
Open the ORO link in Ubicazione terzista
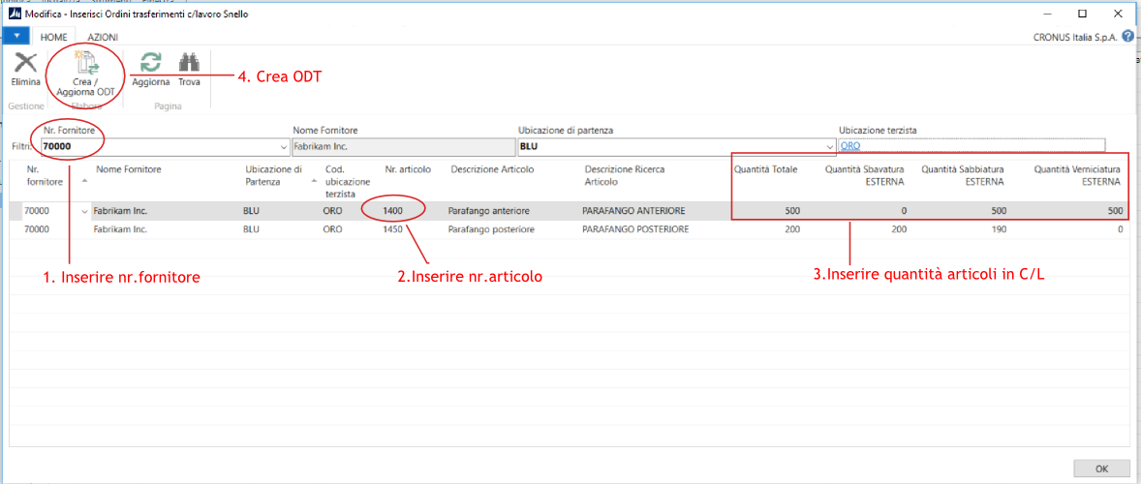click(x=849, y=146)
